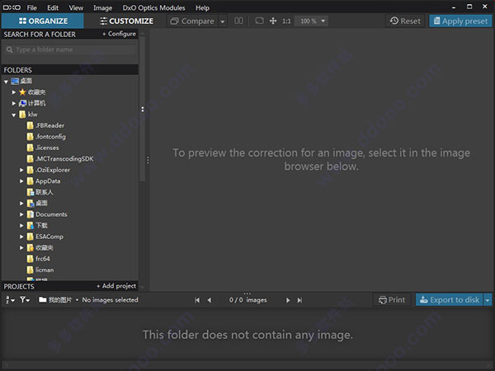Click the Apply preset button
This screenshot has width=495, height=371.
coord(460,21)
